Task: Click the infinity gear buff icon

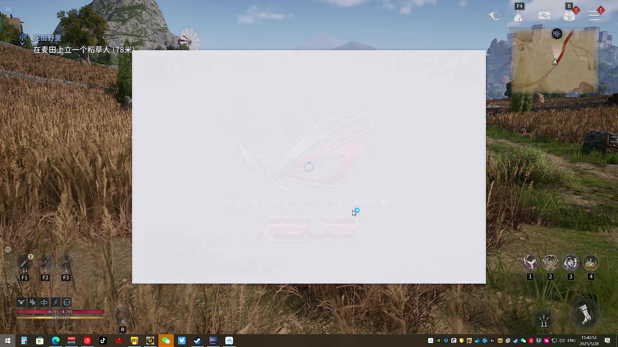Action: pyautogui.click(x=67, y=302)
